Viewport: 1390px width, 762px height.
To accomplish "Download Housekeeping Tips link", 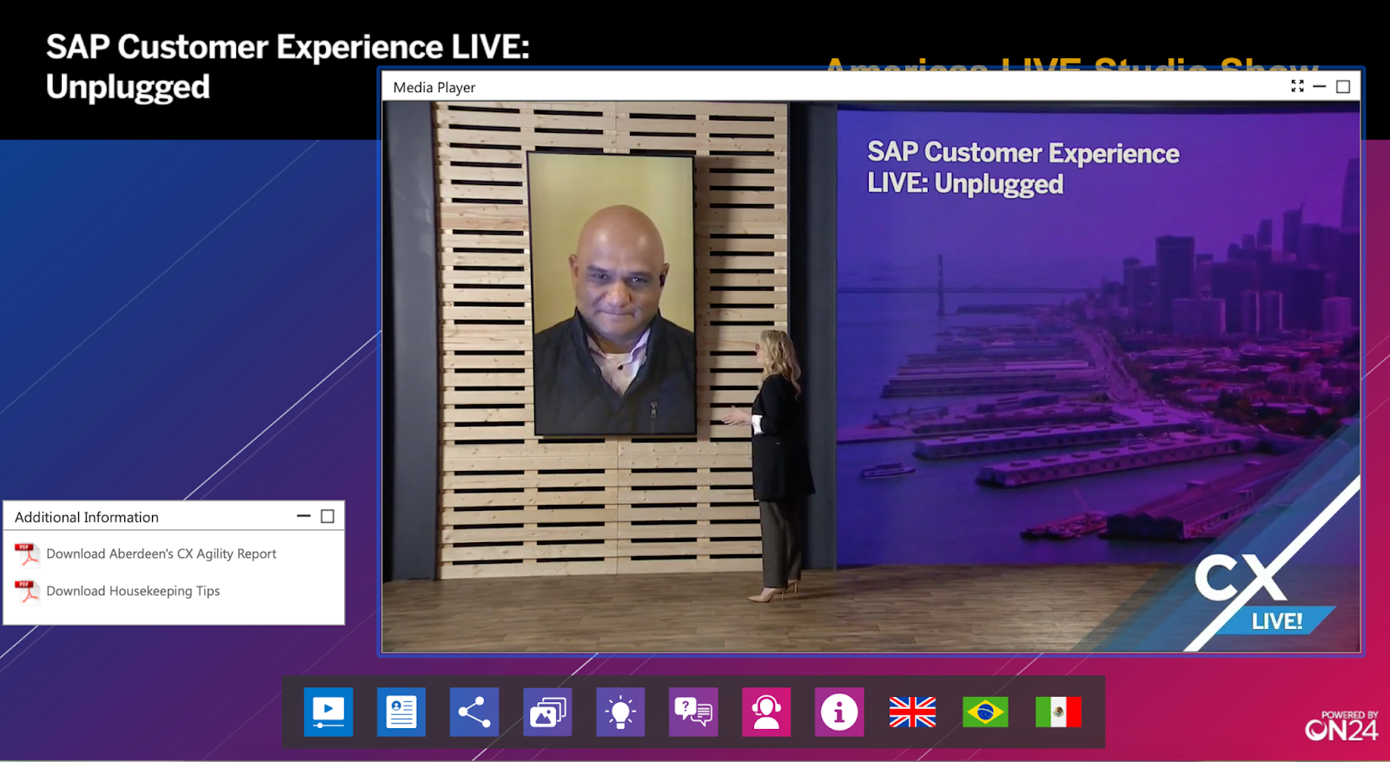I will click(x=133, y=591).
